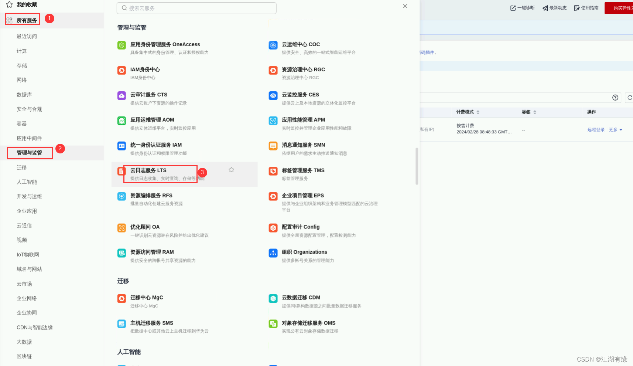Click the 消息通知服务 SMN icon
Viewport: 633px width, 366px height.
tap(273, 146)
